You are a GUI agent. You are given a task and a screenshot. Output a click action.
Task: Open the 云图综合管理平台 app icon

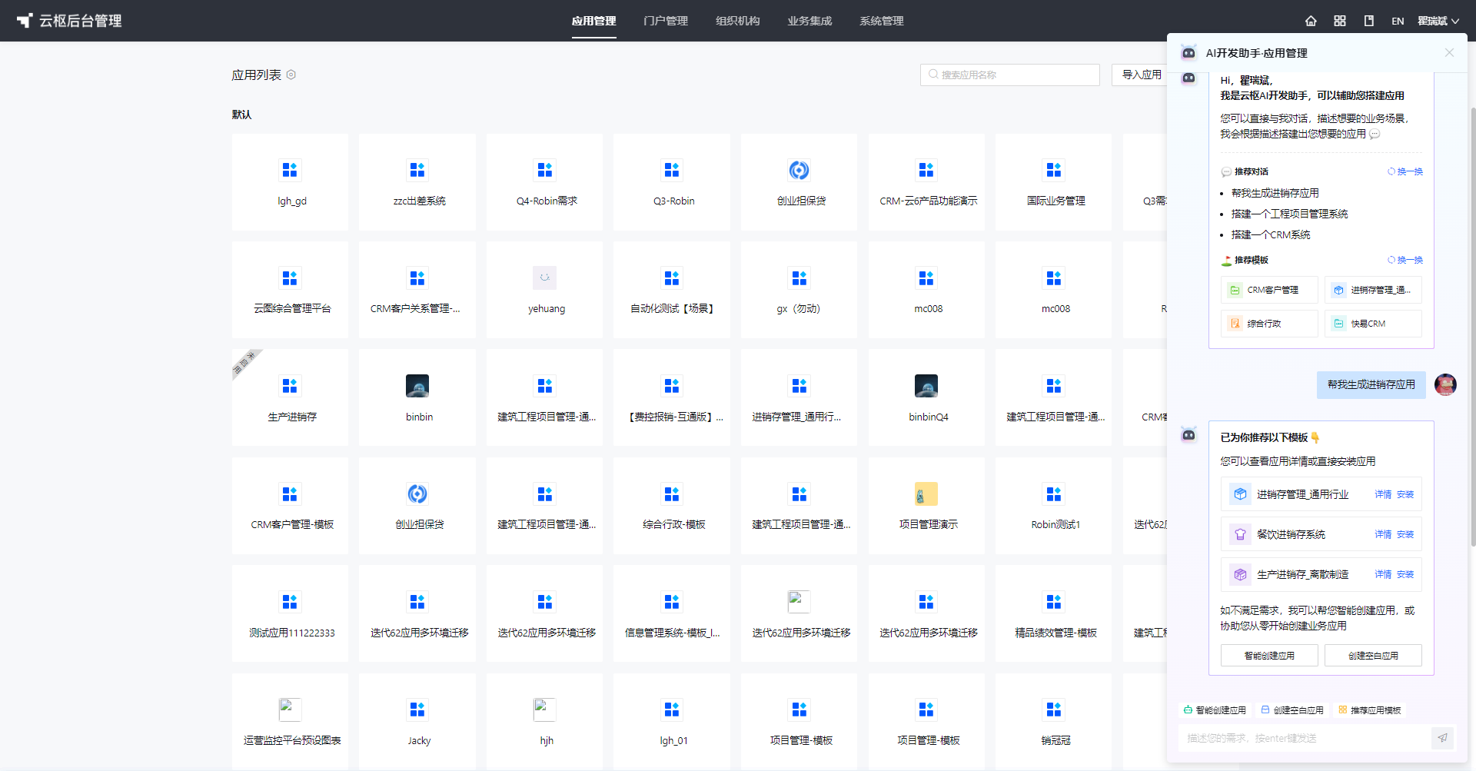[x=290, y=277]
